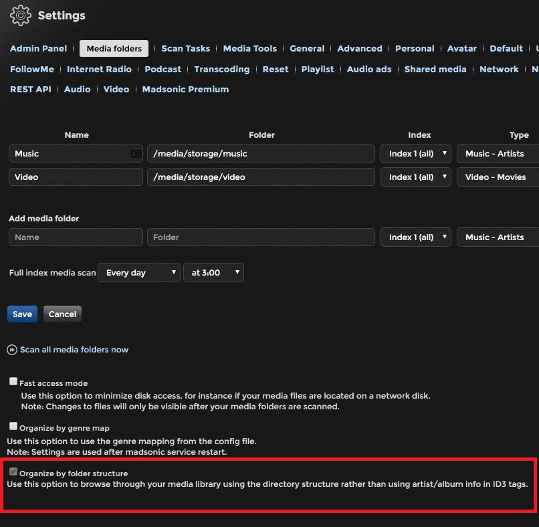
Task: Open the Transcoding settings tab
Action: point(221,70)
